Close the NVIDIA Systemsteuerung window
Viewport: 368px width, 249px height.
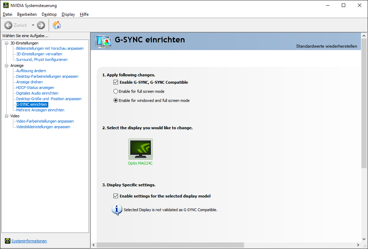359,5
